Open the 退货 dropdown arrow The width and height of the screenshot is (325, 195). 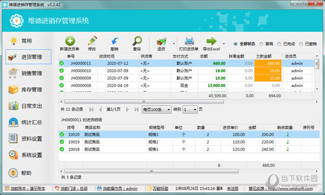point(174,44)
